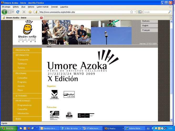The width and height of the screenshot is (175, 131).
Task: Click the Stop loading X icon
Action: (x=24, y=12)
